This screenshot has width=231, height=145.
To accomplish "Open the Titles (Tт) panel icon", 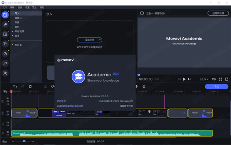I will click(5, 44).
